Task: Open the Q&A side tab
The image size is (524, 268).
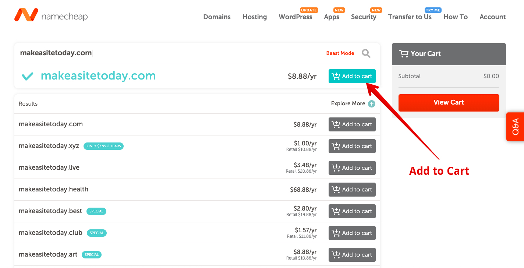Action: pyautogui.click(x=515, y=127)
